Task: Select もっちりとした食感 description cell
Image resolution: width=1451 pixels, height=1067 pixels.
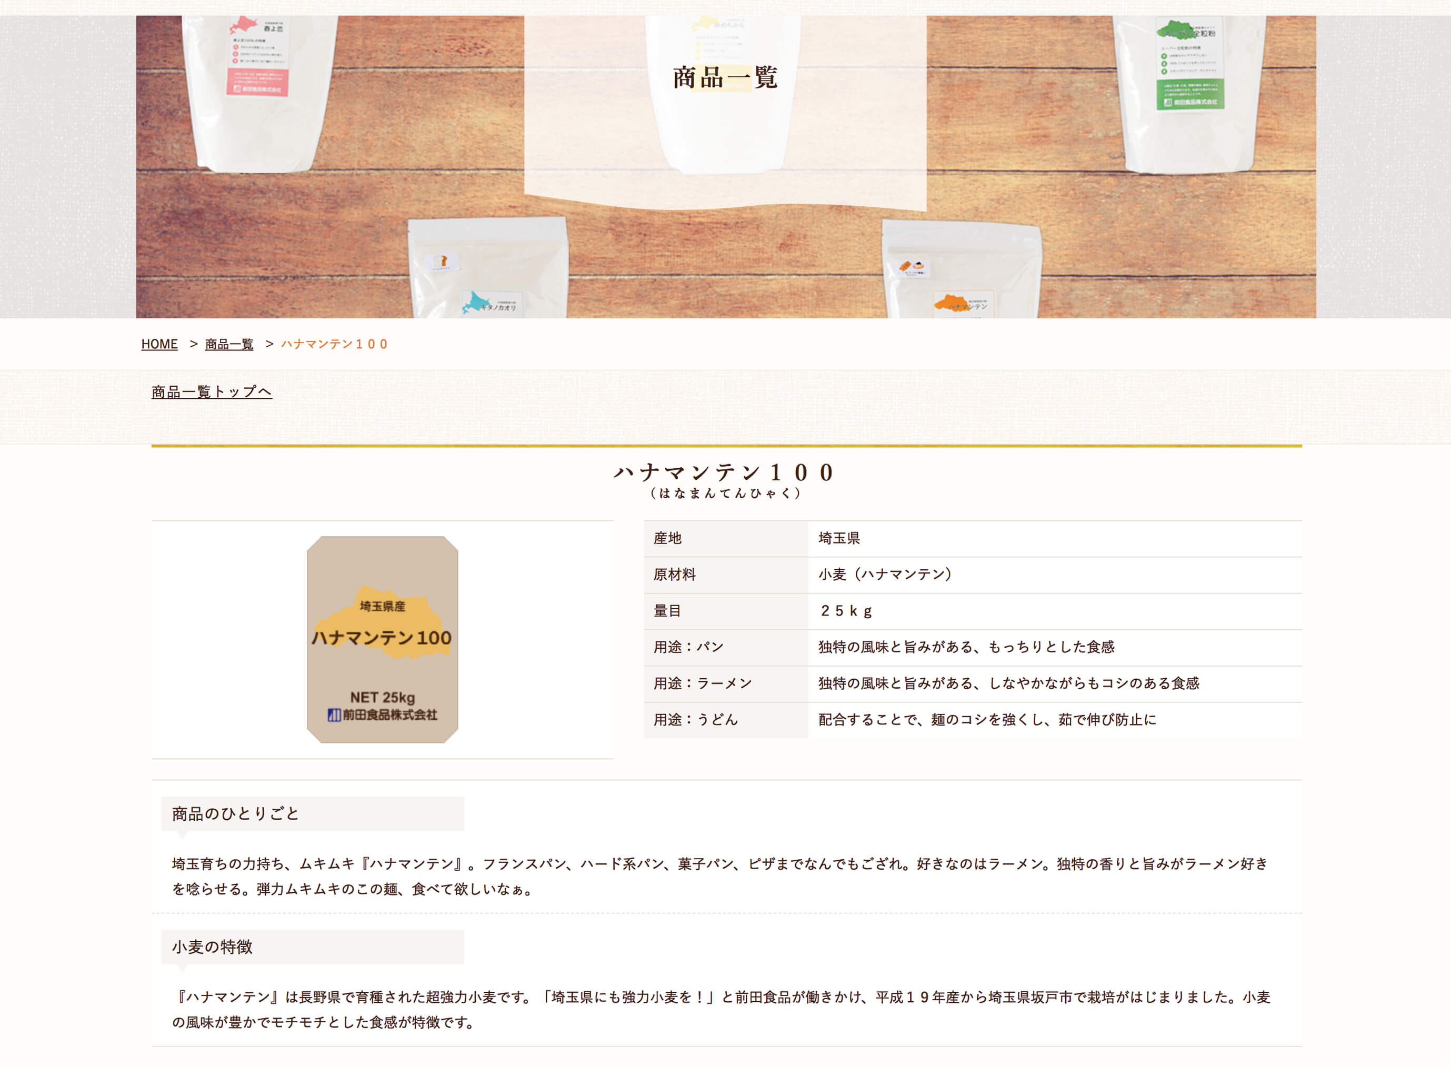Action: (x=1054, y=647)
